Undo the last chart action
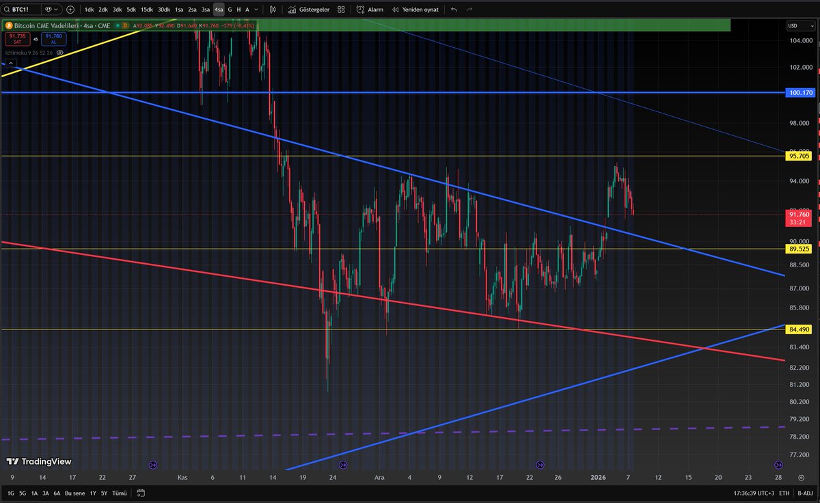820x503 pixels. point(454,10)
